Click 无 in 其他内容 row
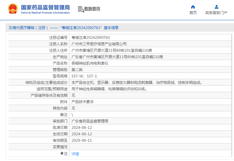 73,108
